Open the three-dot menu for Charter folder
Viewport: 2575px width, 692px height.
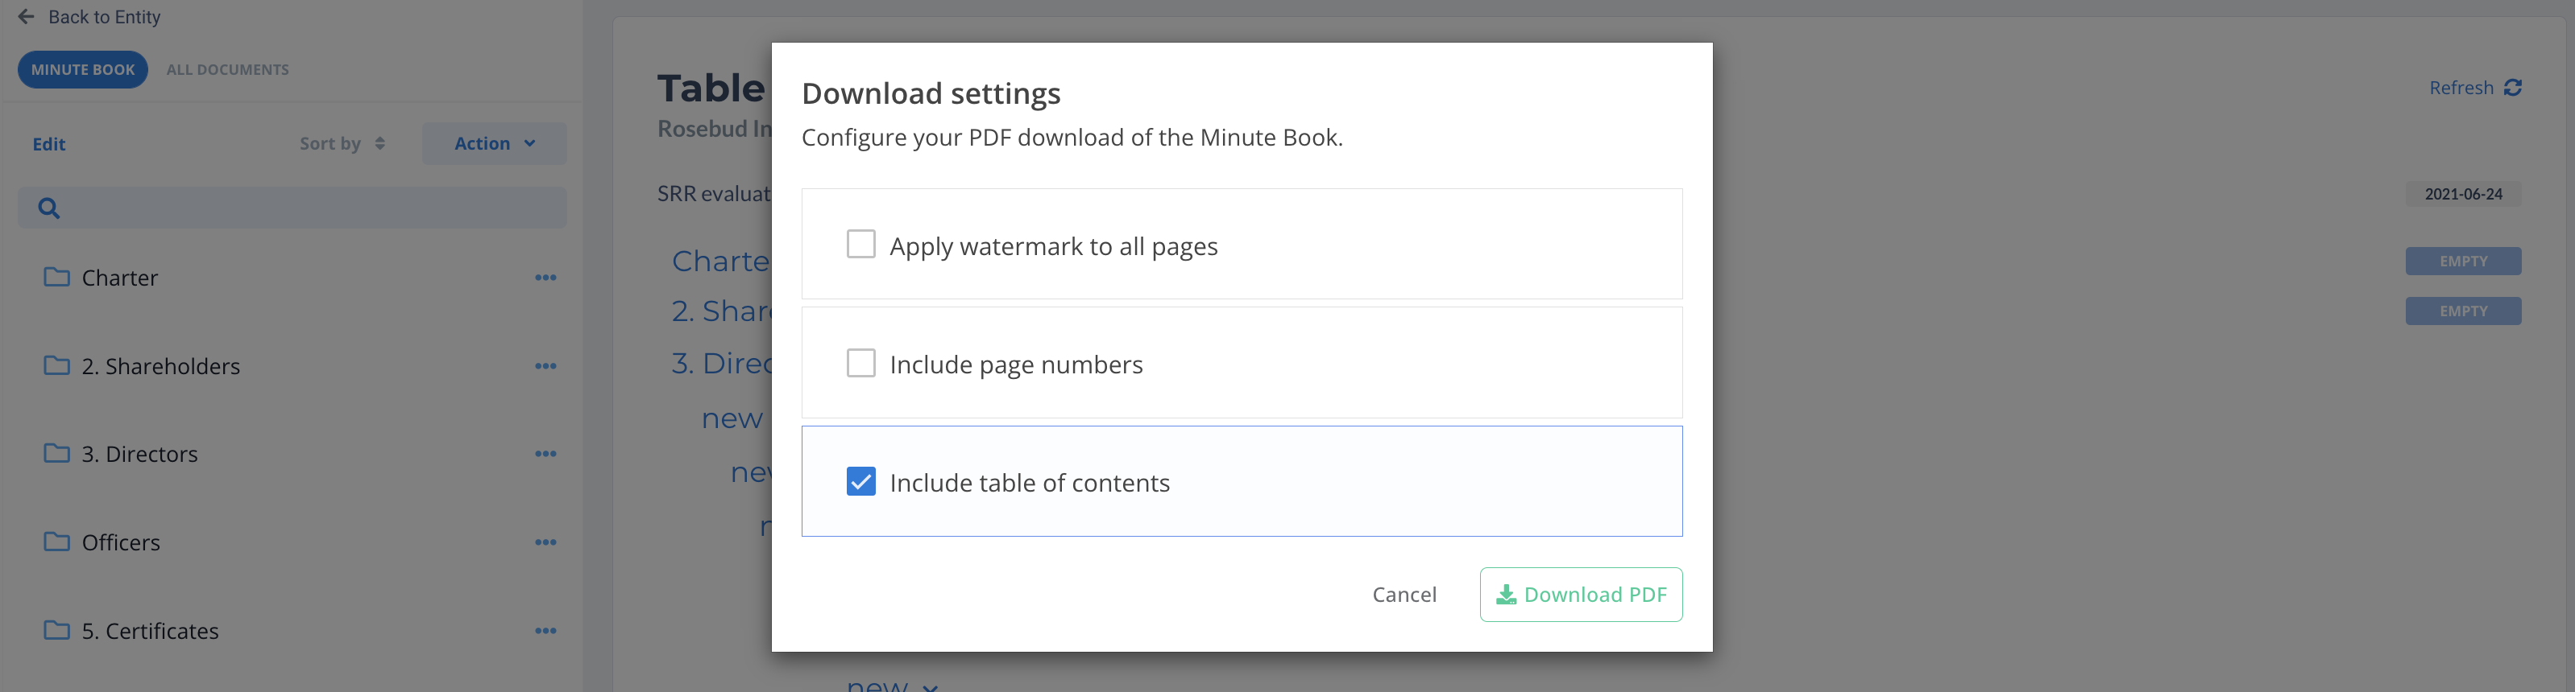click(x=545, y=278)
